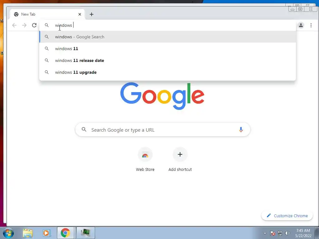Open the Web Store shortcut

click(145, 155)
